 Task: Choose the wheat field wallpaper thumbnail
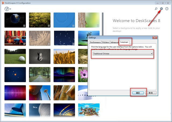[64, 56]
